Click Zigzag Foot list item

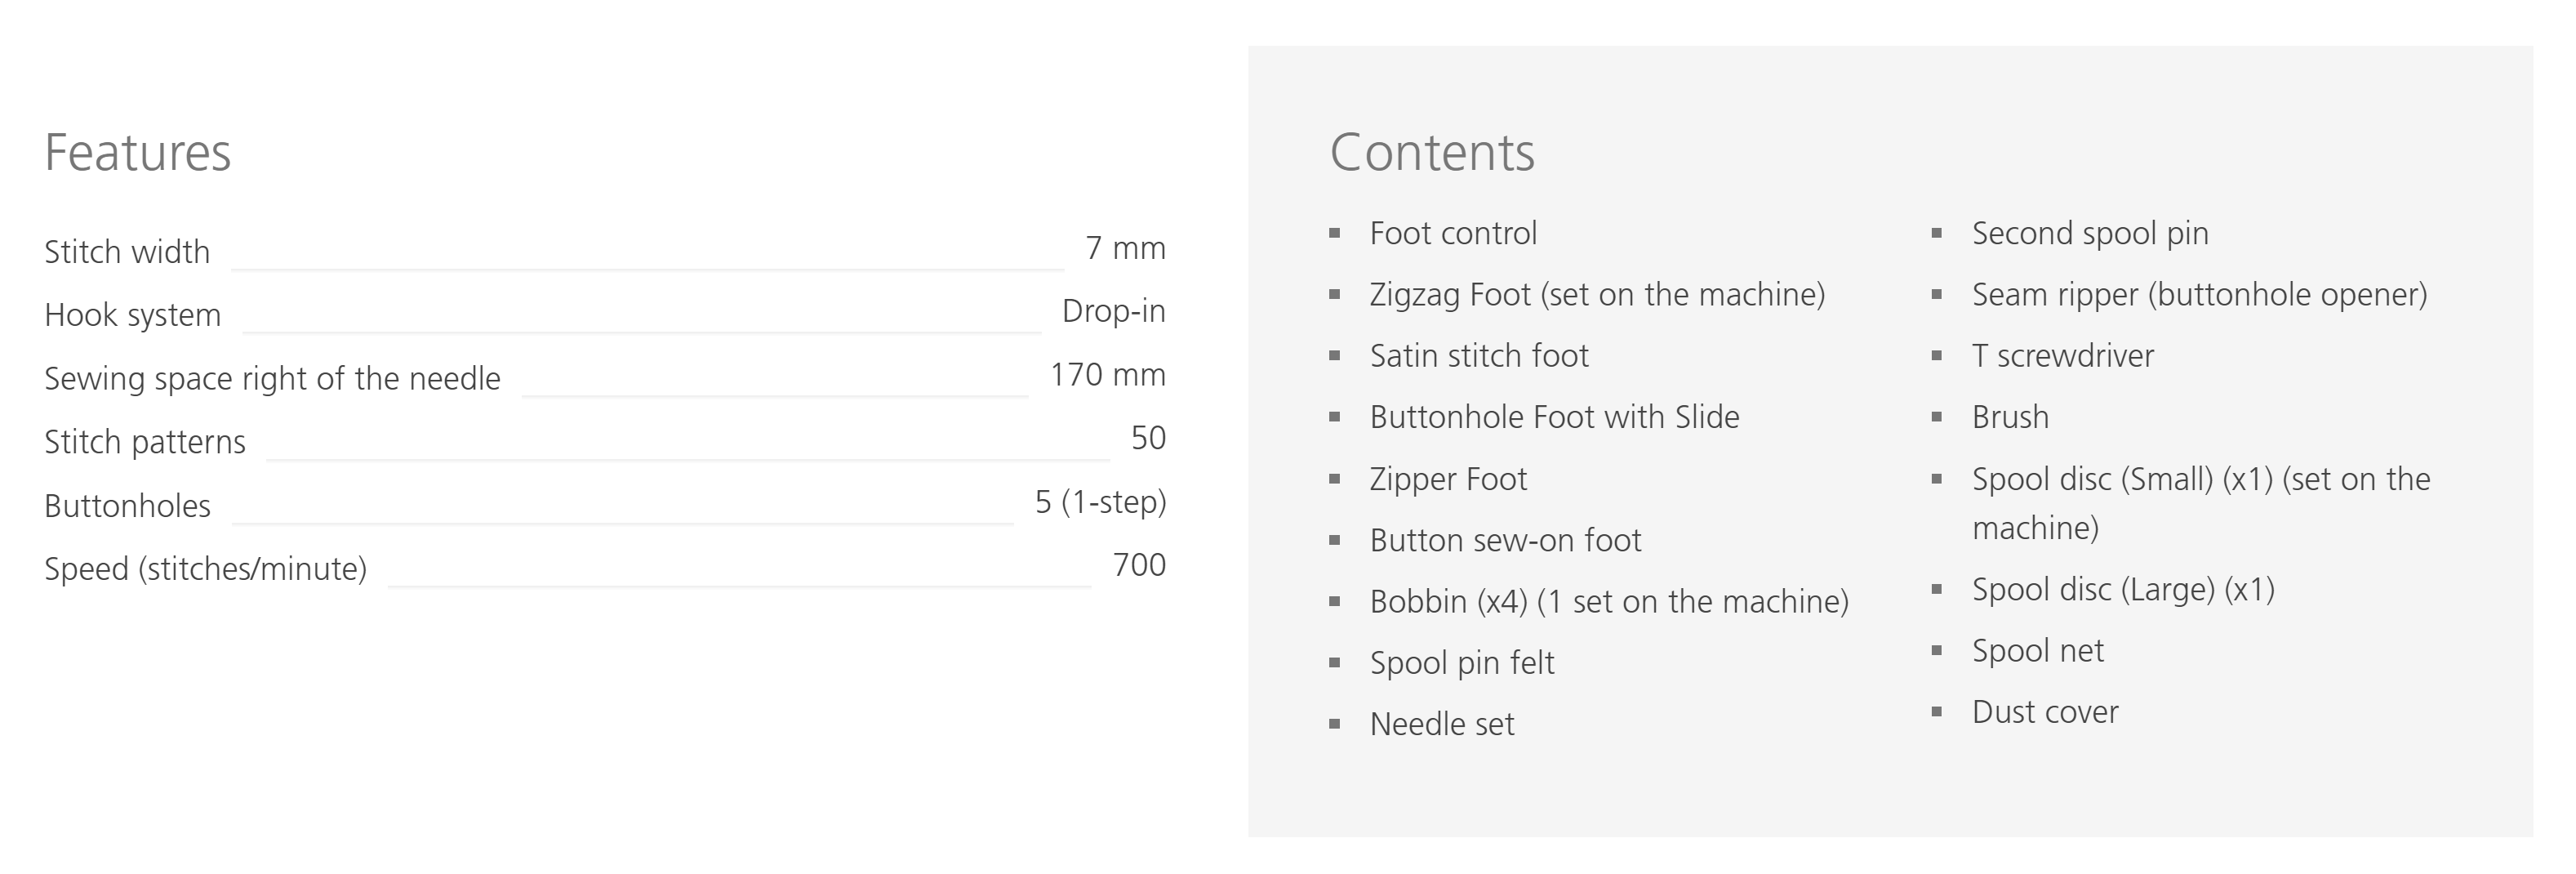click(1596, 295)
